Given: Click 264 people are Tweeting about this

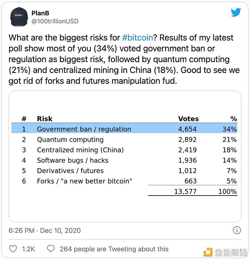Looking at the screenshot, I should 114,249.
